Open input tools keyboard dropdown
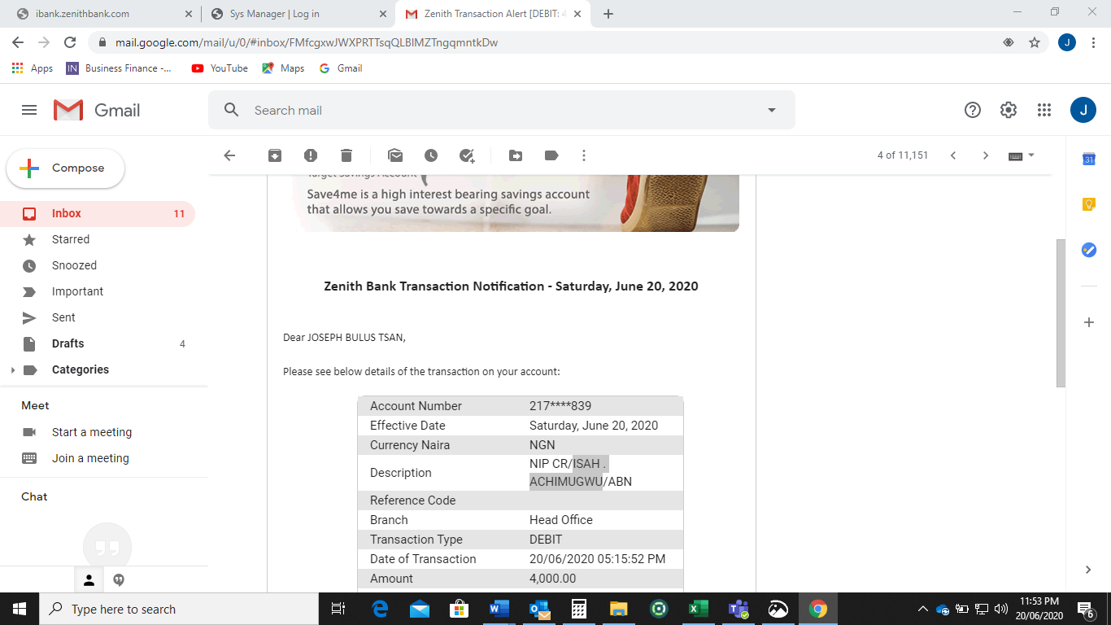The height and width of the screenshot is (625, 1111). pos(1021,155)
